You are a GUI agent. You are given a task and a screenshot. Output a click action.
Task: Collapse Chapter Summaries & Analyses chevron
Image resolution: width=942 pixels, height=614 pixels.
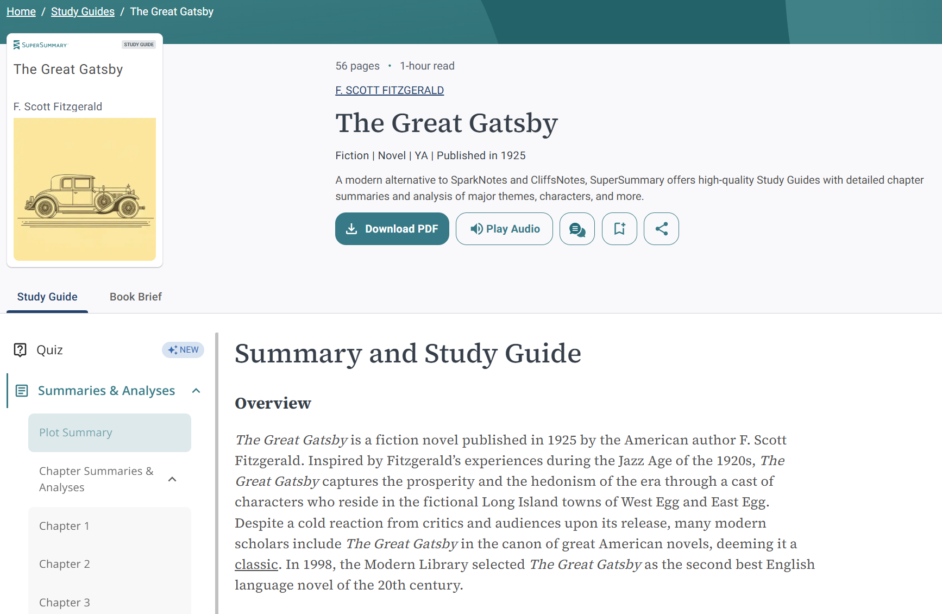172,479
